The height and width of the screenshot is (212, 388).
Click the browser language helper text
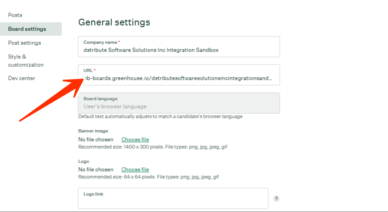click(160, 117)
